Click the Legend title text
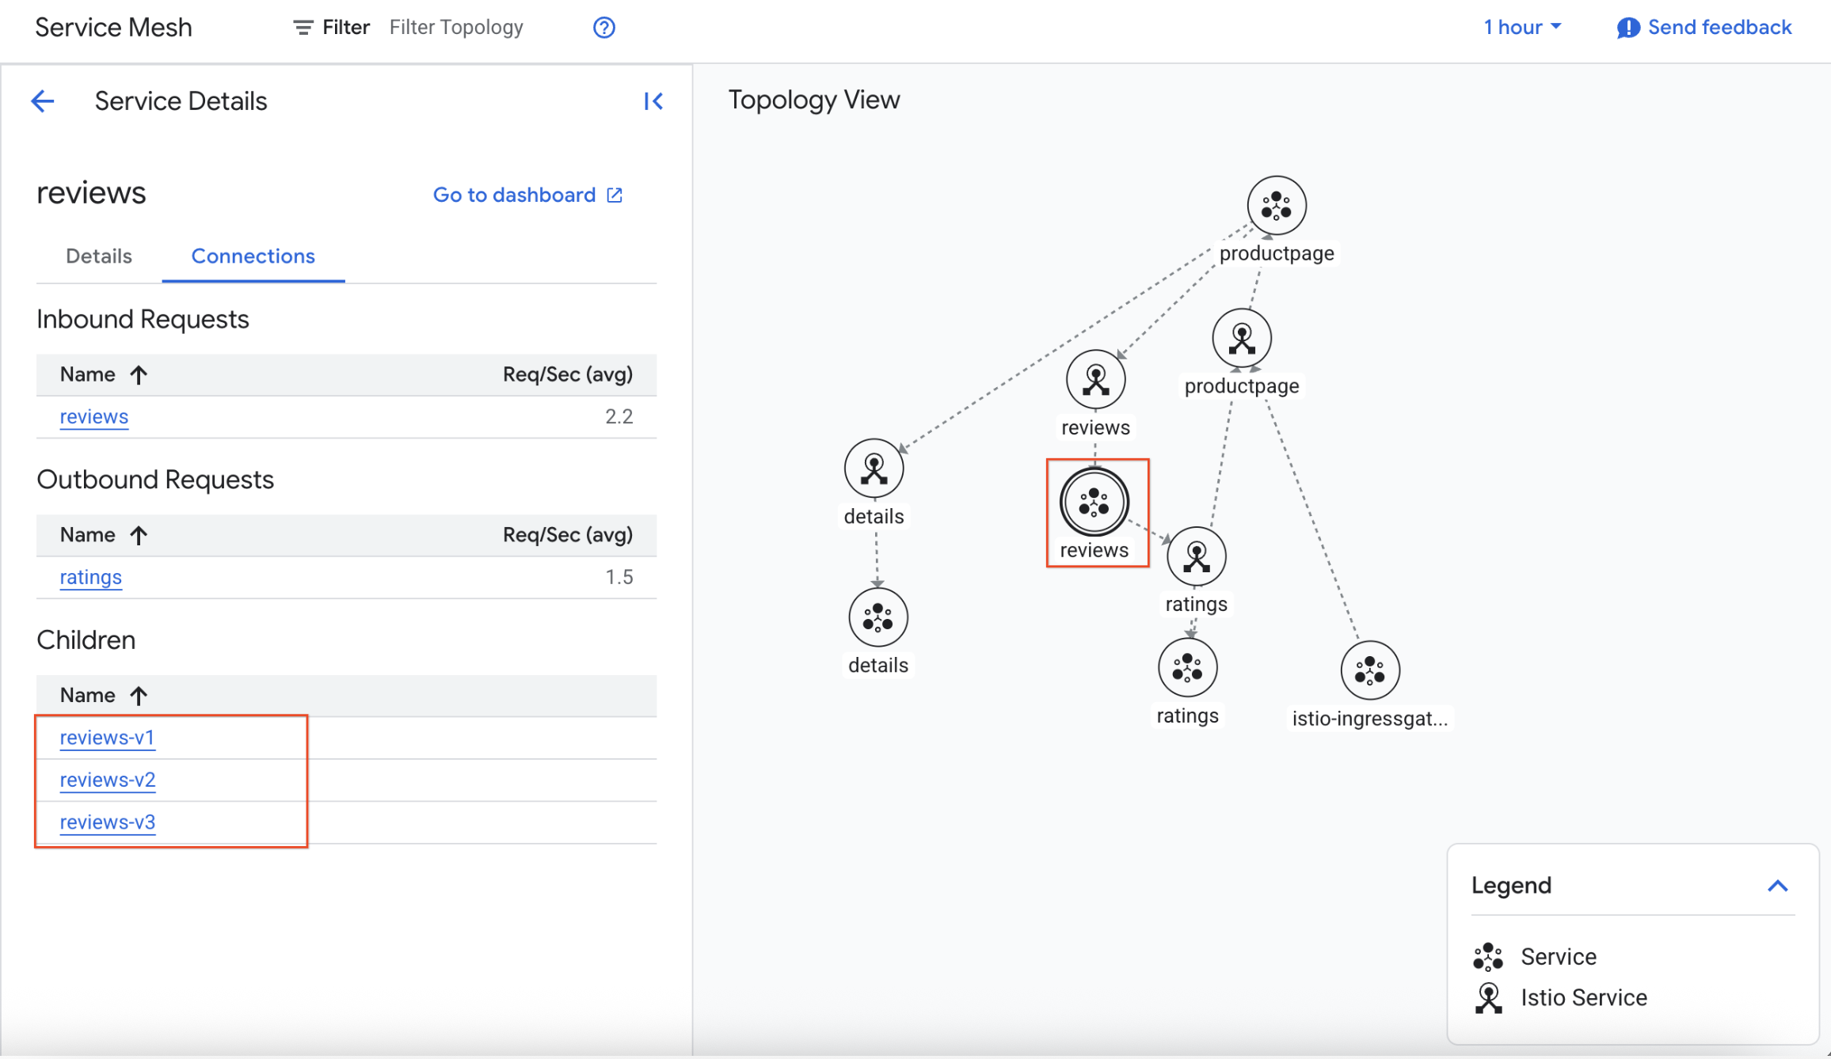The height and width of the screenshot is (1059, 1831). pyautogui.click(x=1512, y=886)
